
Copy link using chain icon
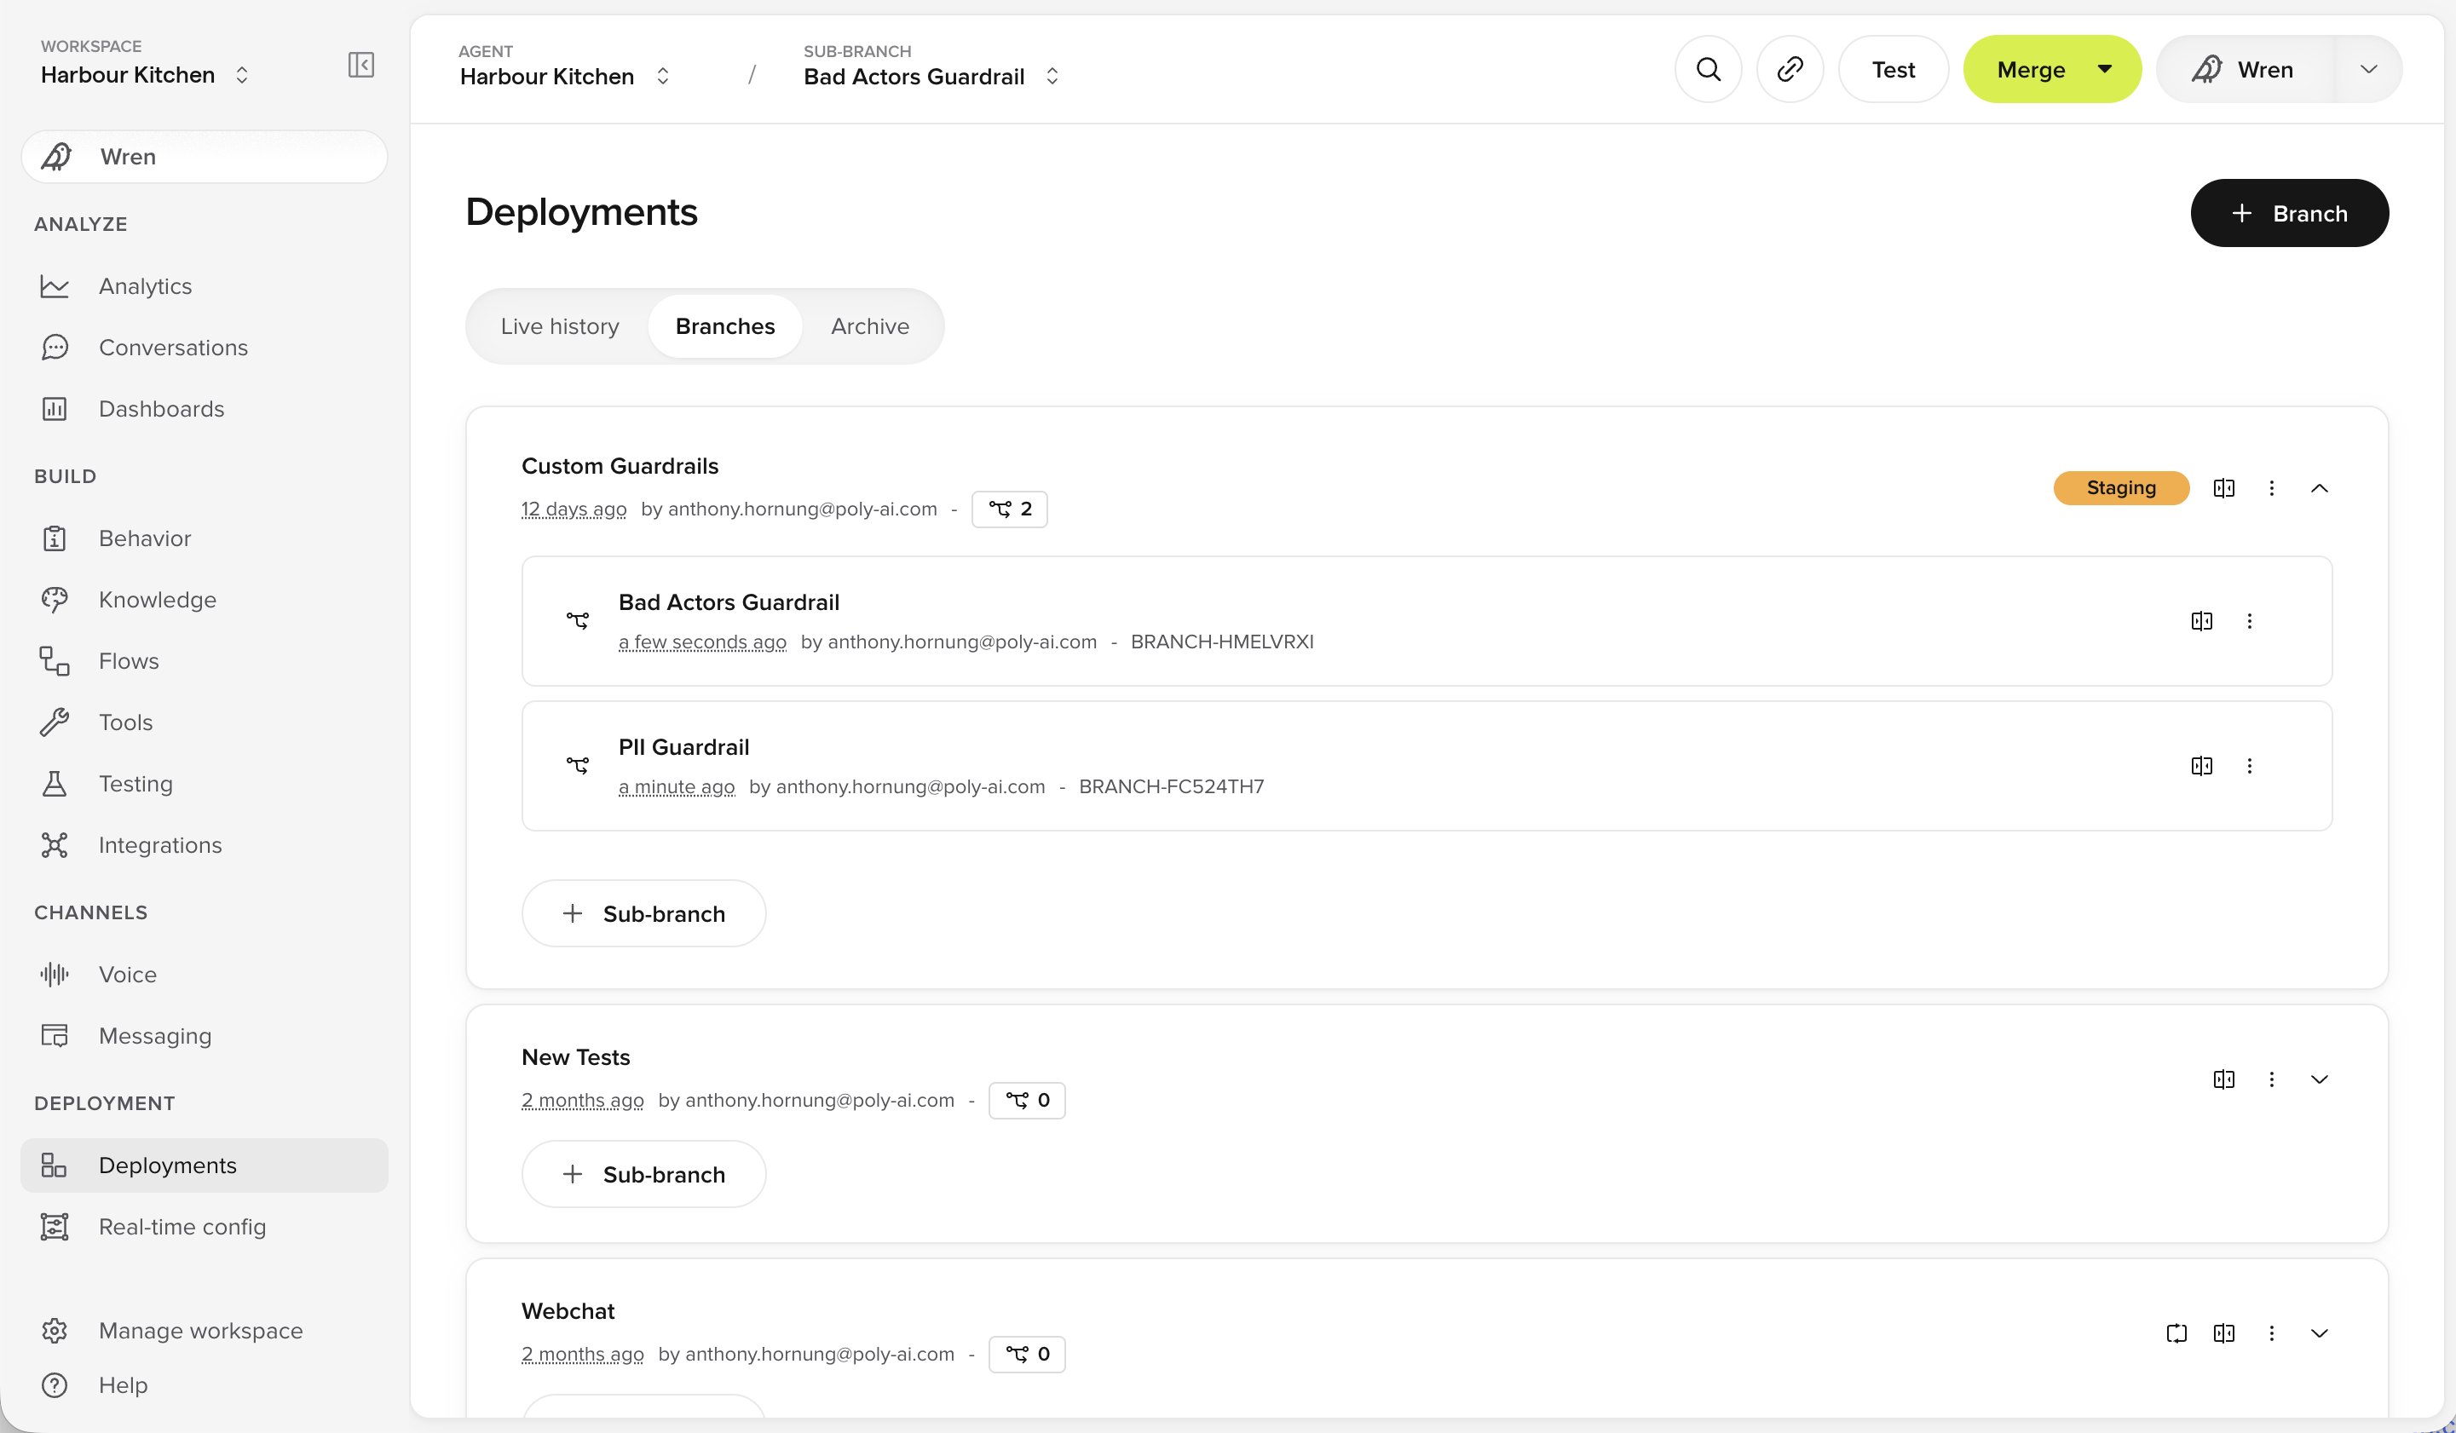click(x=1790, y=69)
